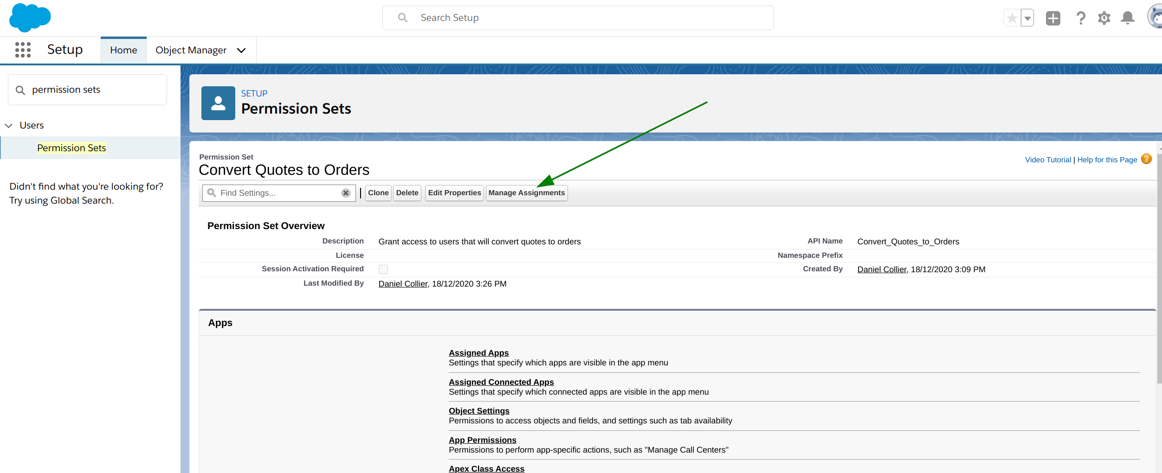1162x473 pixels.
Task: Expand the Object Manager dropdown chevron
Action: [x=241, y=50]
